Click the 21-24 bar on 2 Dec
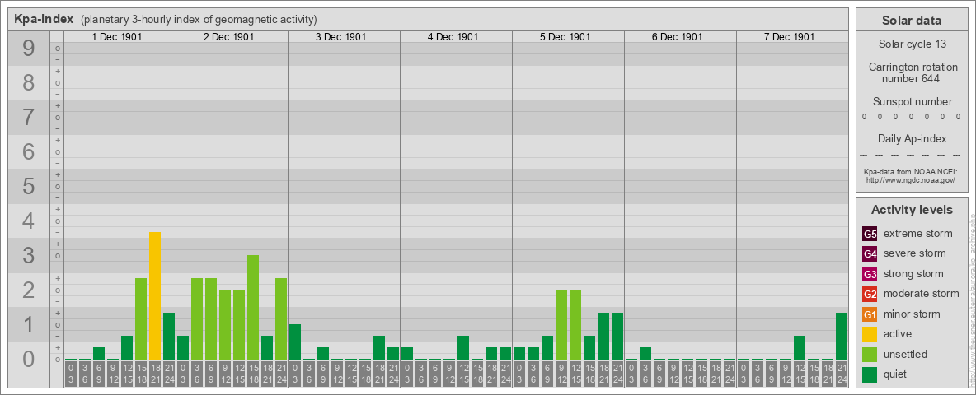 click(x=281, y=318)
